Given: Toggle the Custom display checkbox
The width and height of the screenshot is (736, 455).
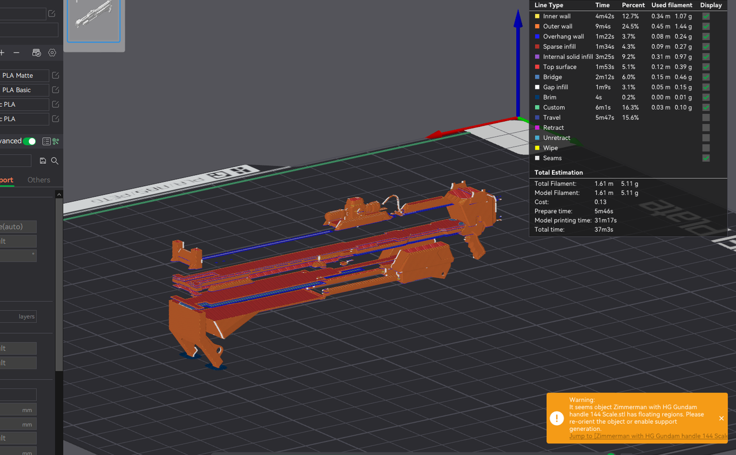Looking at the screenshot, I should (x=706, y=107).
